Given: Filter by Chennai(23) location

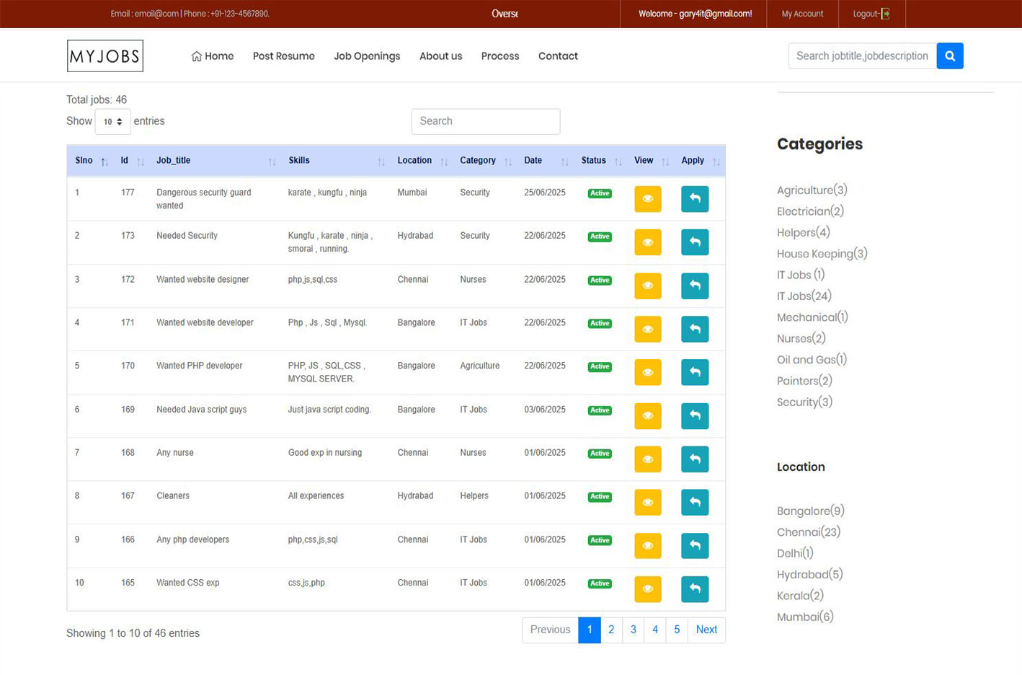Looking at the screenshot, I should 809,532.
